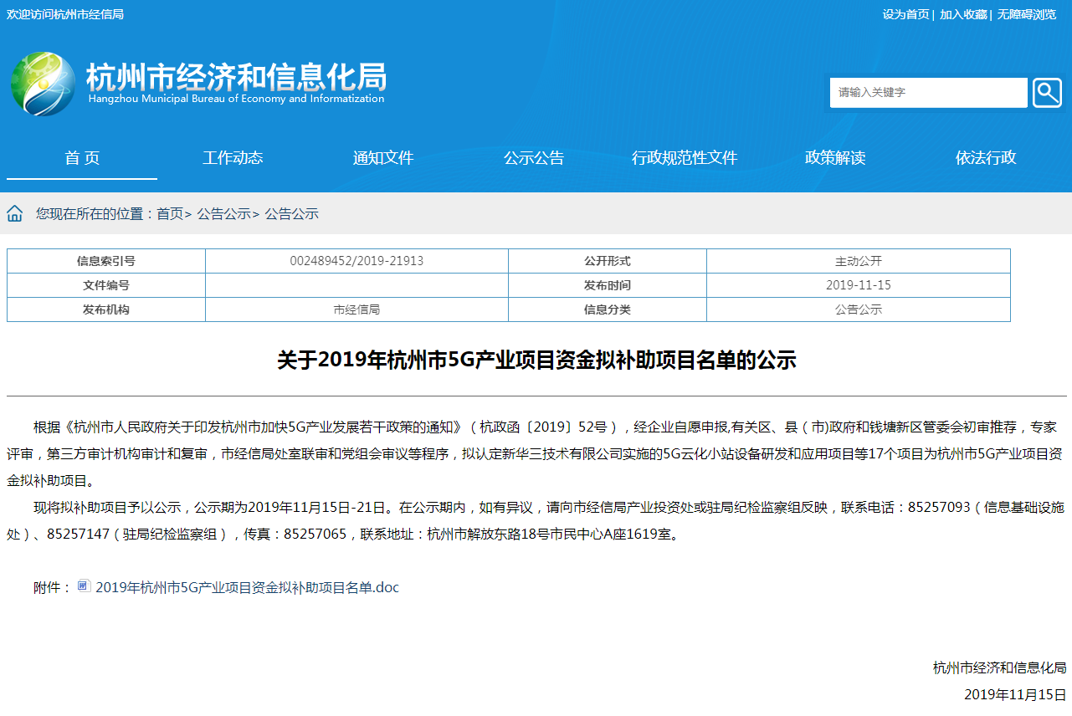Click first 公告公示 breadcrumb link
The image size is (1072, 716).
pos(224,214)
